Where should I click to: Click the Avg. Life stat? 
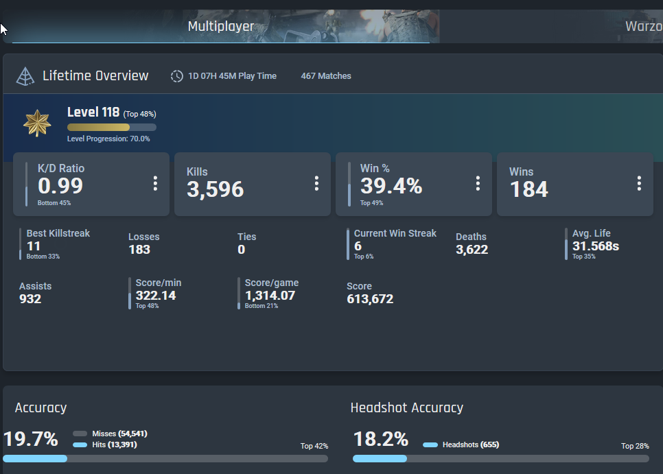pos(595,244)
